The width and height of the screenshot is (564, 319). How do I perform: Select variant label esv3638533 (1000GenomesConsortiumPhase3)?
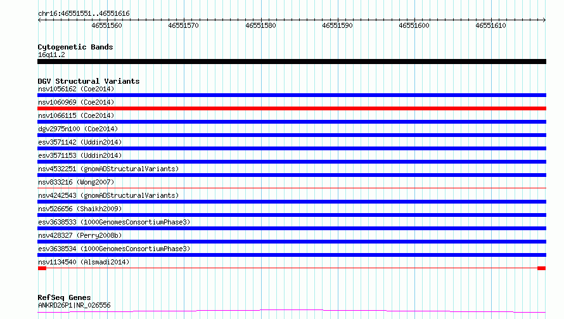coord(114,222)
